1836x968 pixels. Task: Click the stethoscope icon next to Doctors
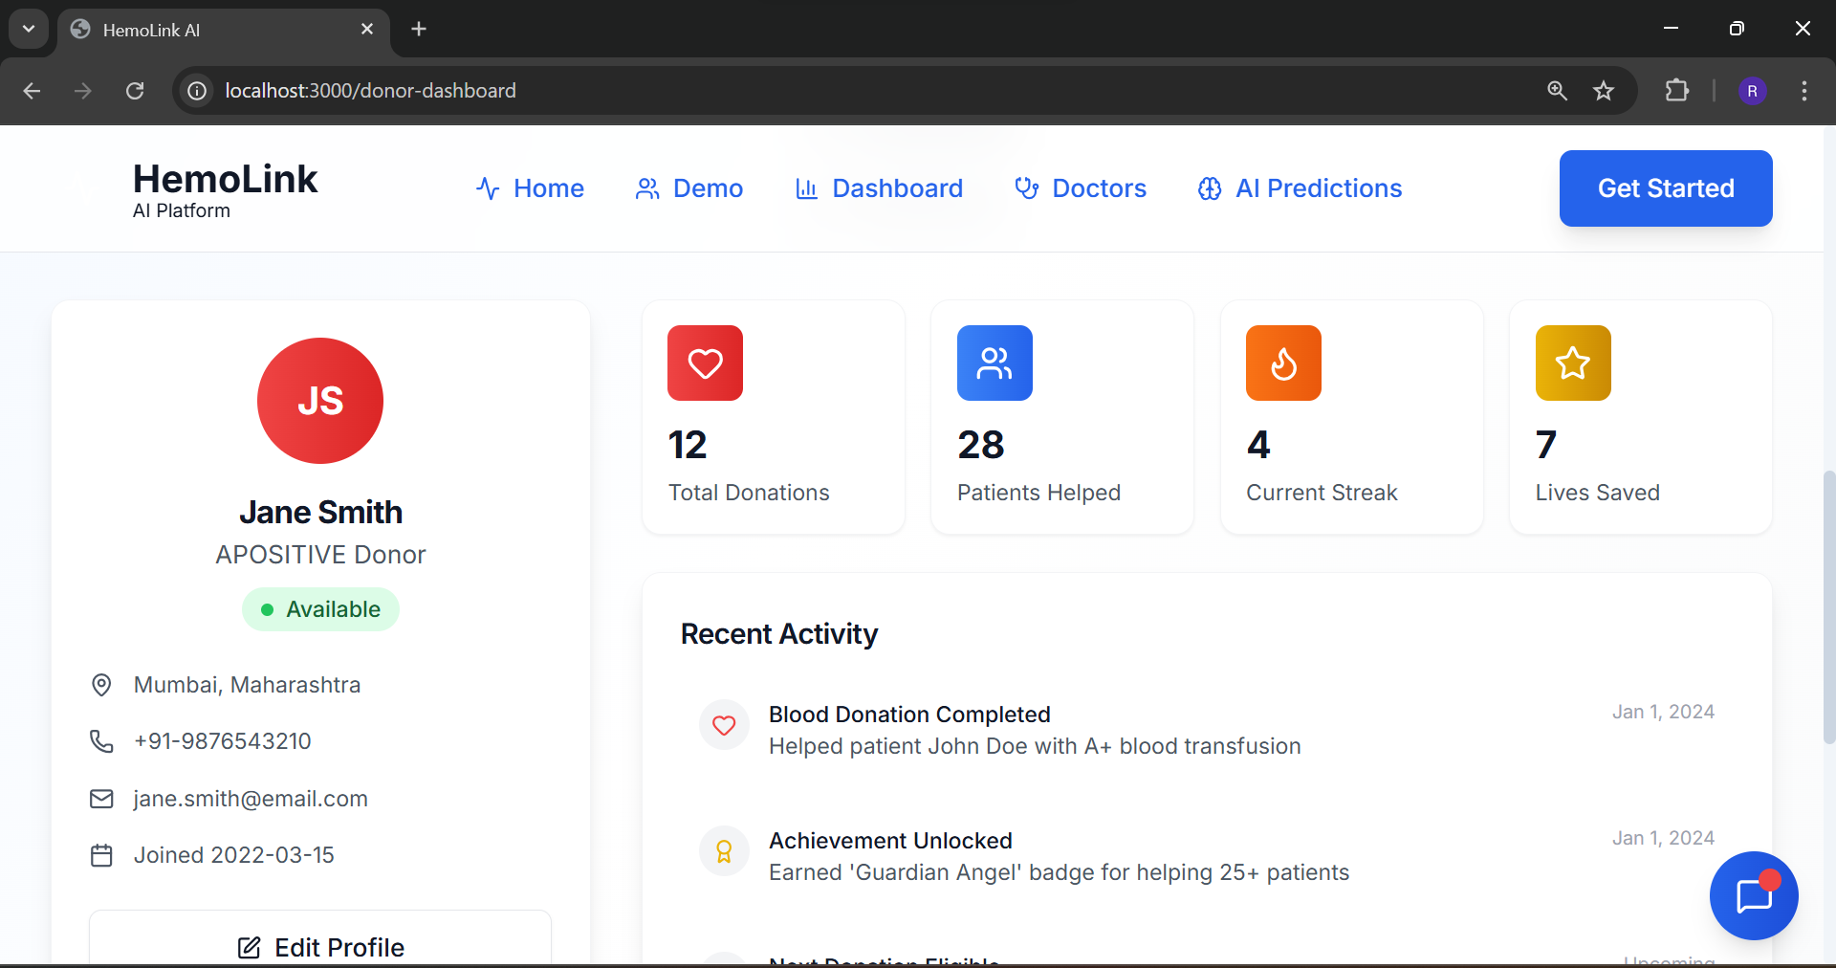(1026, 188)
